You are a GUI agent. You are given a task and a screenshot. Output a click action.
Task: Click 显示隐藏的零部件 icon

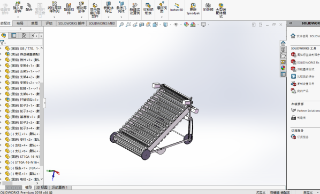95,10
